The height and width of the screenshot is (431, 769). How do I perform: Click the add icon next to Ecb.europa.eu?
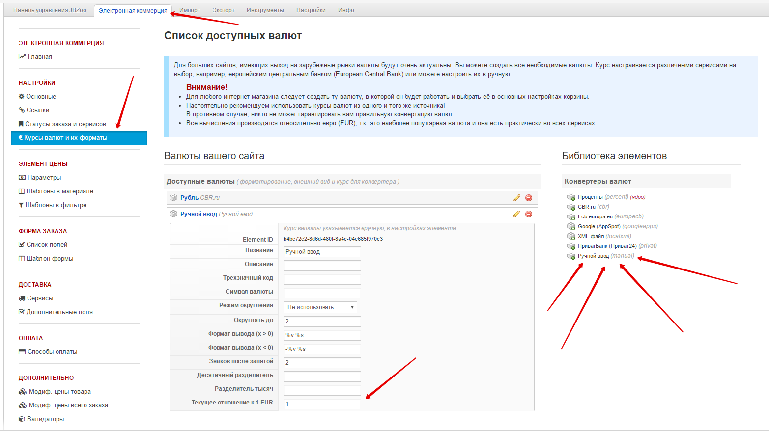[x=571, y=216]
